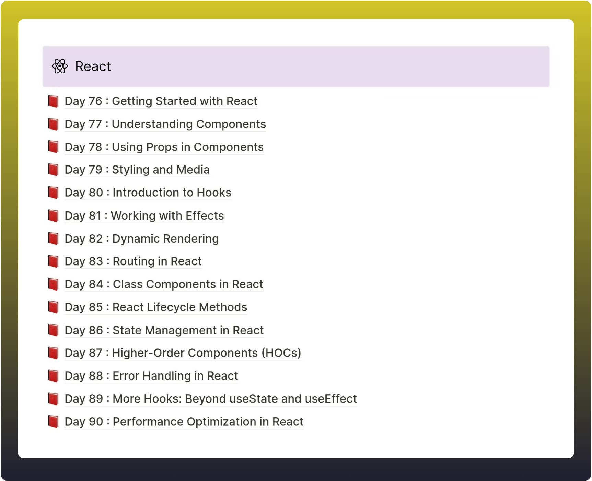Open Day 79: Styling and Media
Screen dimensions: 592x481
click(x=137, y=170)
